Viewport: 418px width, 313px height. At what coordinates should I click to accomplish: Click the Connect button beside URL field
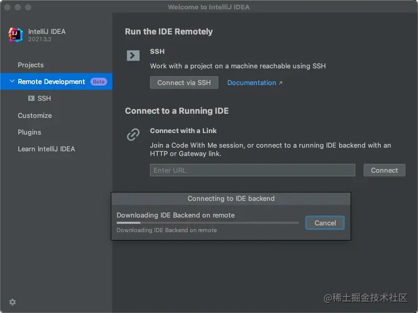pyautogui.click(x=384, y=170)
